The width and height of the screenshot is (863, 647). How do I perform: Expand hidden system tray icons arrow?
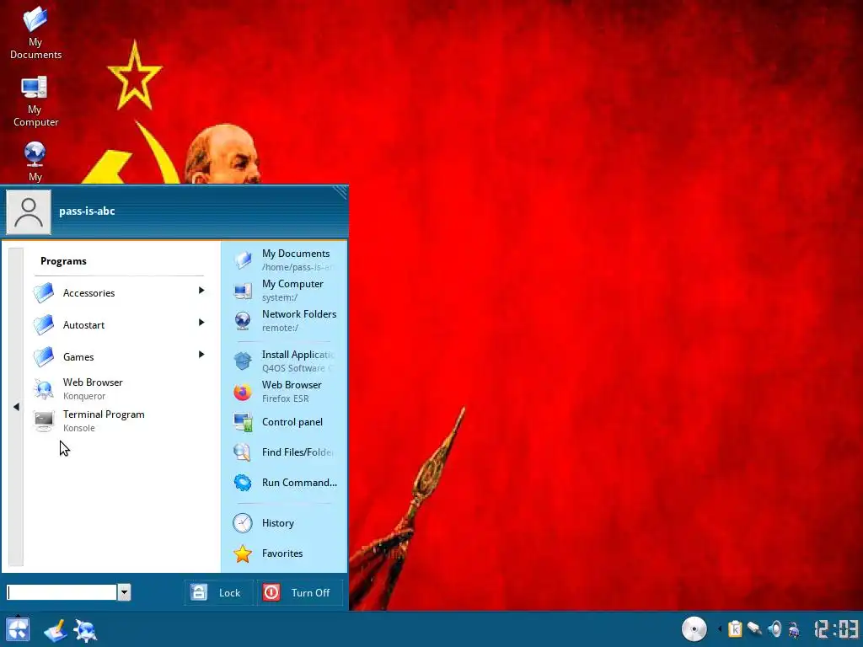pyautogui.click(x=720, y=628)
